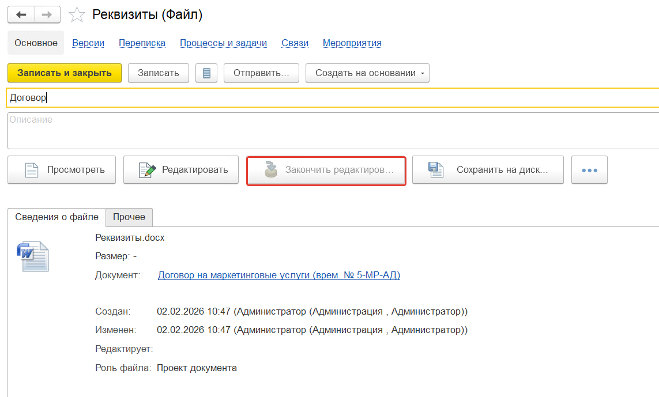Click Закончить редактирование button
Screen dimensions: 659x397
[x=326, y=171]
